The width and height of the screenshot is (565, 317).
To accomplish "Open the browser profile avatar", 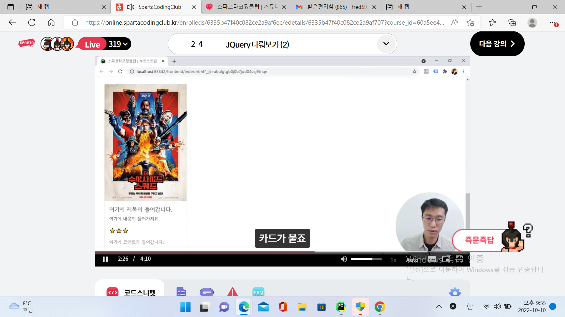I will [532, 23].
